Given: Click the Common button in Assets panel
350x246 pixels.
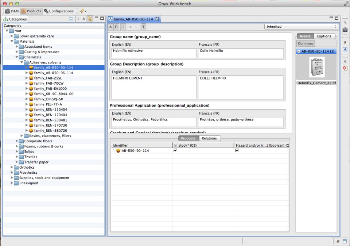Looking at the screenshot, I should [305, 43].
